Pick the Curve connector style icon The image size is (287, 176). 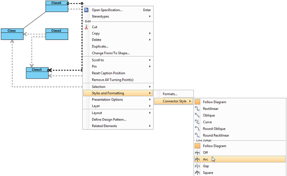click(197, 122)
